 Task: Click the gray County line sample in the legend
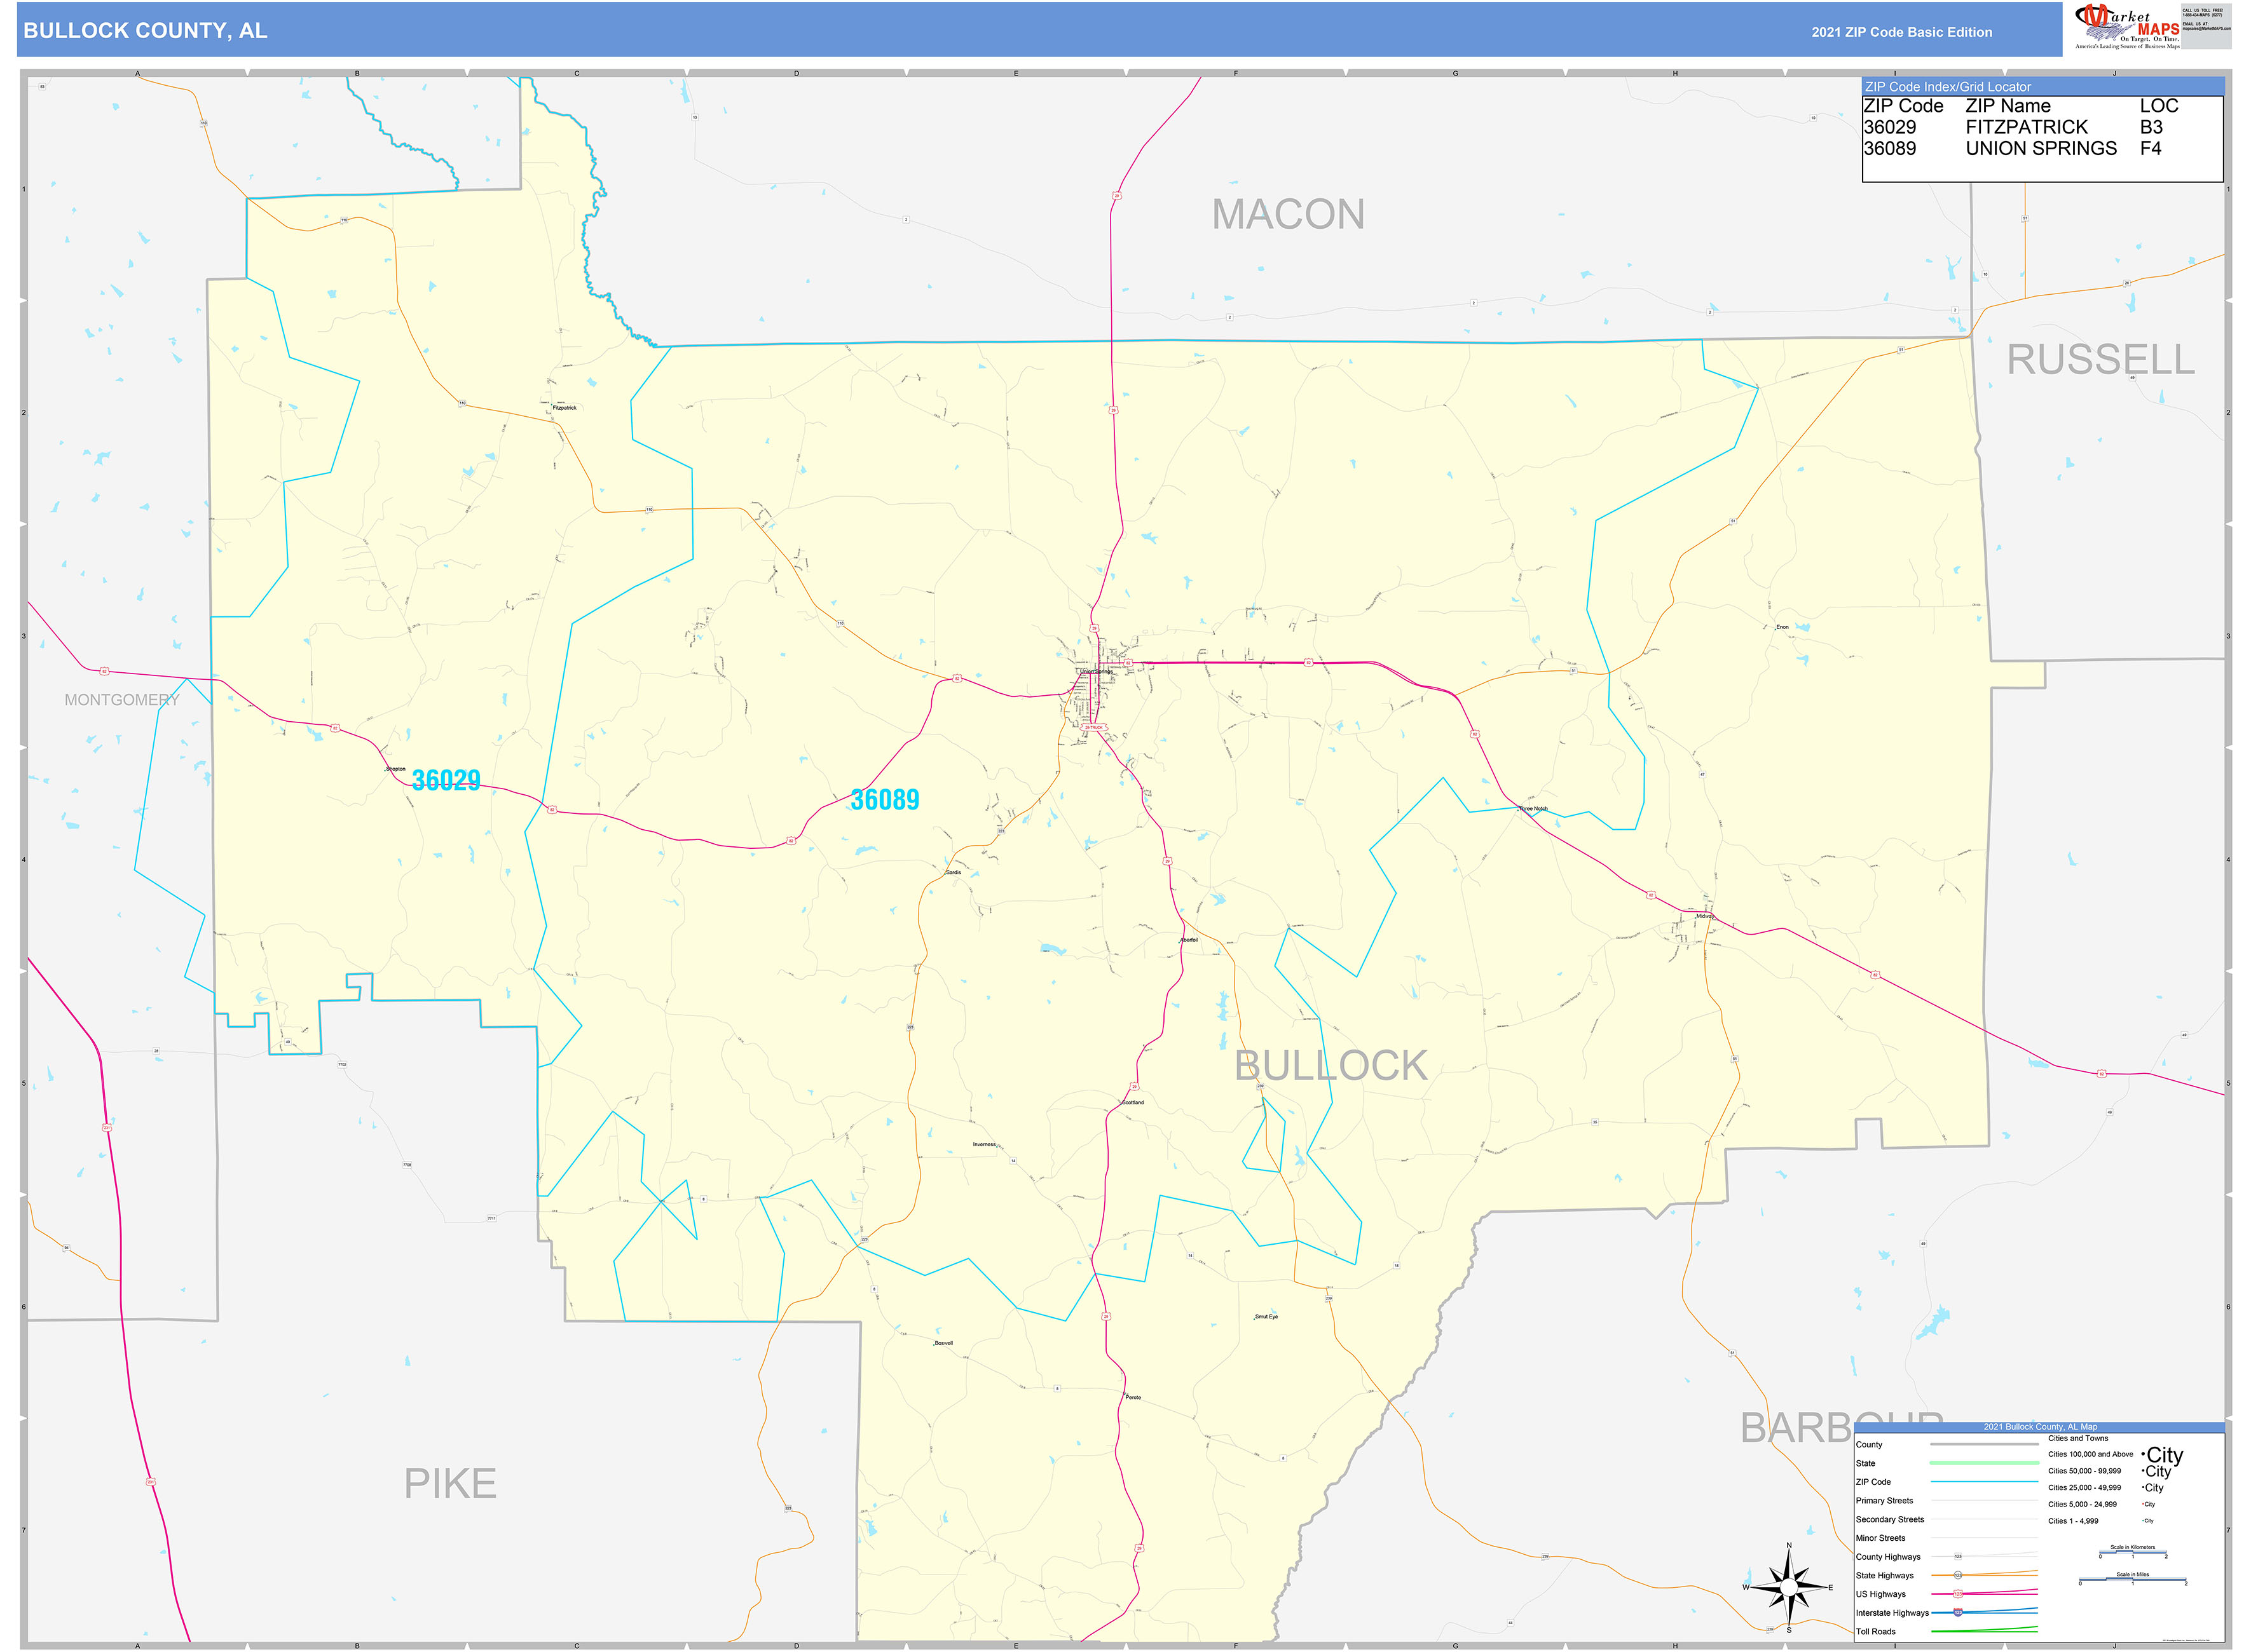coord(1984,1445)
